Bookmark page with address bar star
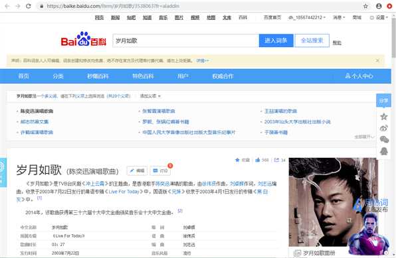396x258 pixels. (365, 6)
